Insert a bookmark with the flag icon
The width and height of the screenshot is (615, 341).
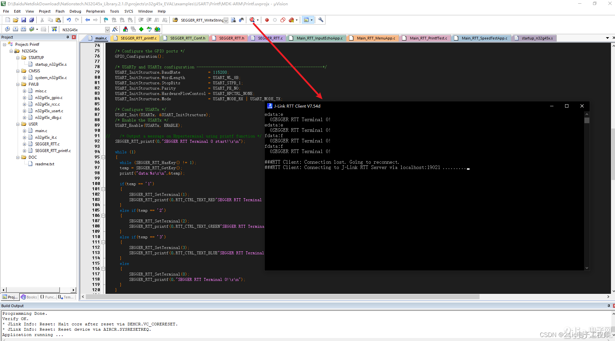(105, 20)
